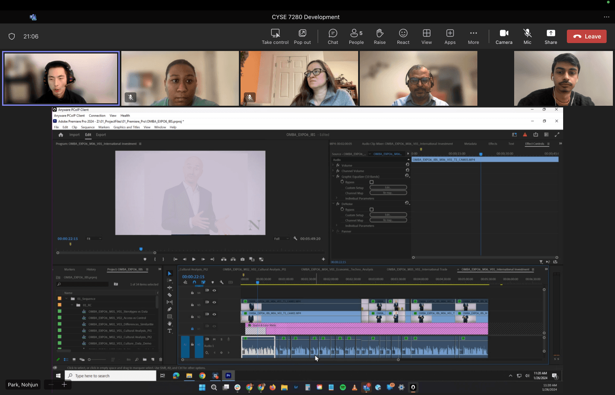This screenshot has height=395, width=615.
Task: Leave the Teams meeting
Action: click(587, 36)
